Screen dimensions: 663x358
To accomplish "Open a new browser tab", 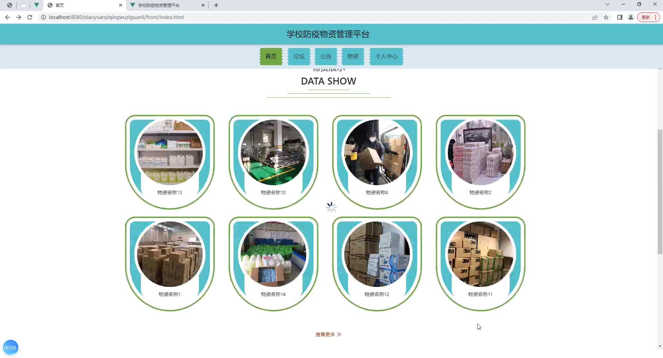I will coord(216,5).
